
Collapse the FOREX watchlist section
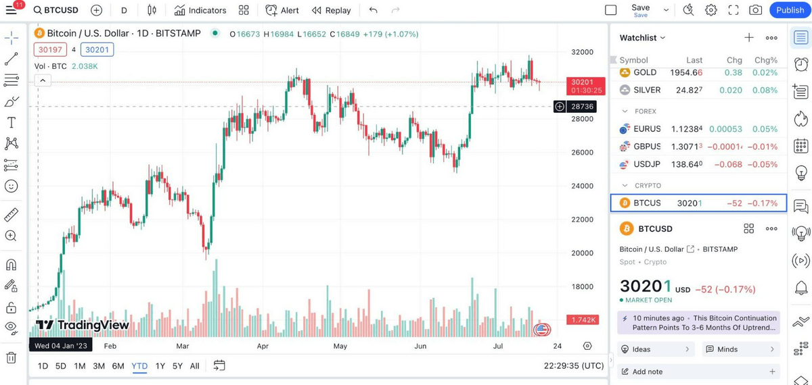tap(625, 111)
